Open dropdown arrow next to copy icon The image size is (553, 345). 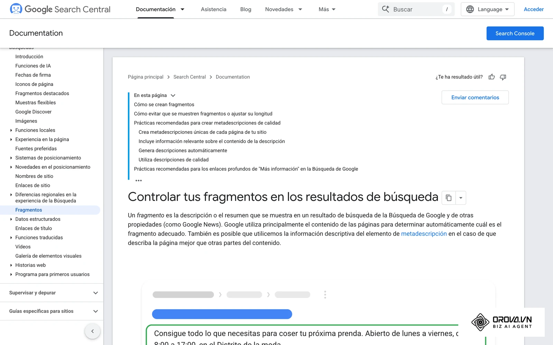[461, 198]
